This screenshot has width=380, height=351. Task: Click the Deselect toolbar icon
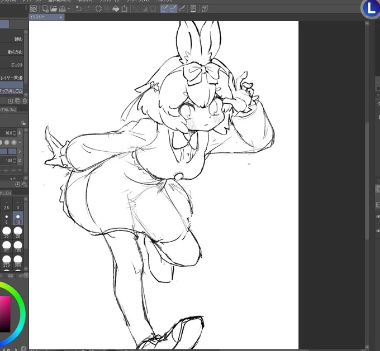point(136,9)
